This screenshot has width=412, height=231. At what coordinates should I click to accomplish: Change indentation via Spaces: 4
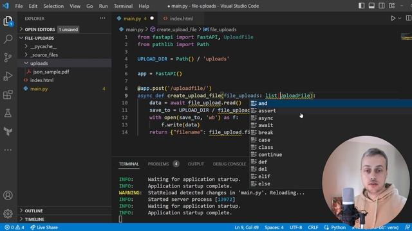pos(274,227)
